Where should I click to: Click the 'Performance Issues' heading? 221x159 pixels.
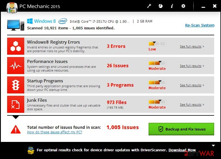pyautogui.click(x=47, y=62)
